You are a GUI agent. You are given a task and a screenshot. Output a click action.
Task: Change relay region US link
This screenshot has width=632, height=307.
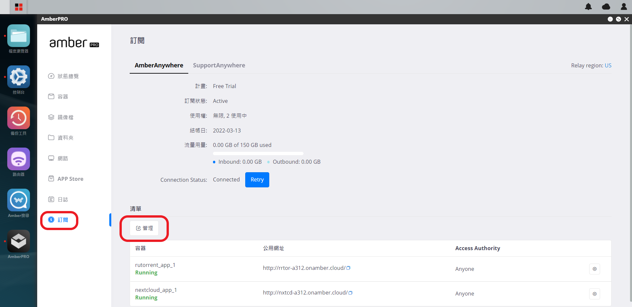[608, 65]
